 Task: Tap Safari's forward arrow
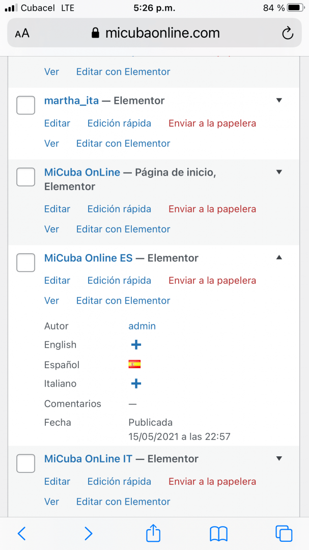[89, 534]
